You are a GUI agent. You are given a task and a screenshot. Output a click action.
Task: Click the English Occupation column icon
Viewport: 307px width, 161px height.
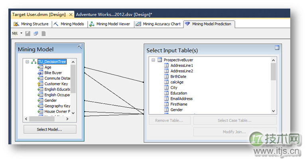pos(40,95)
